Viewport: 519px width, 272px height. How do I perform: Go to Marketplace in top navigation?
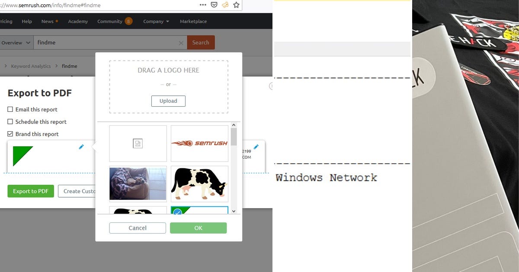coord(193,21)
